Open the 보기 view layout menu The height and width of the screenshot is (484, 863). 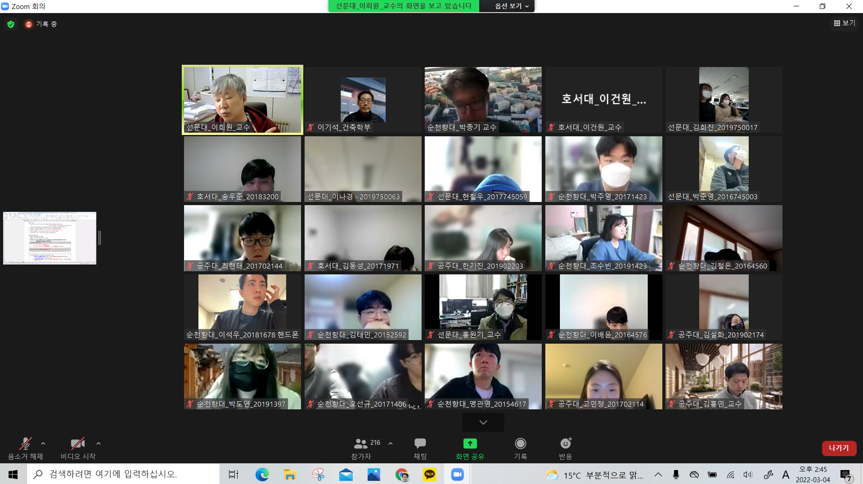point(844,23)
